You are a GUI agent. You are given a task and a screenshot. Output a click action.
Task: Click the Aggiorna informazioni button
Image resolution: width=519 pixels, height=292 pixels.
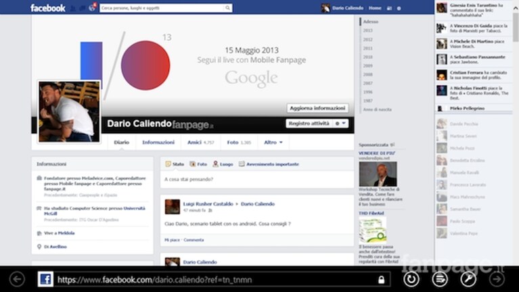point(317,108)
